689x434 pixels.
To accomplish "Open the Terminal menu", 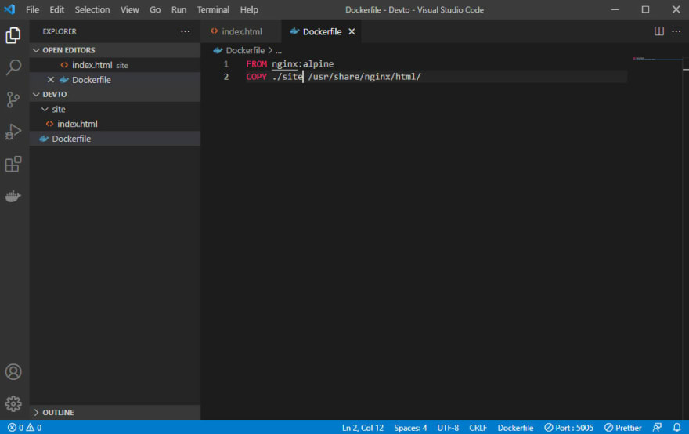I will coord(213,9).
